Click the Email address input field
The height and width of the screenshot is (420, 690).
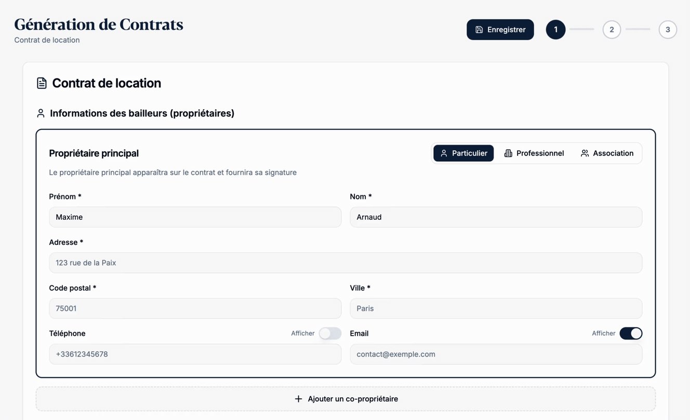(496, 355)
